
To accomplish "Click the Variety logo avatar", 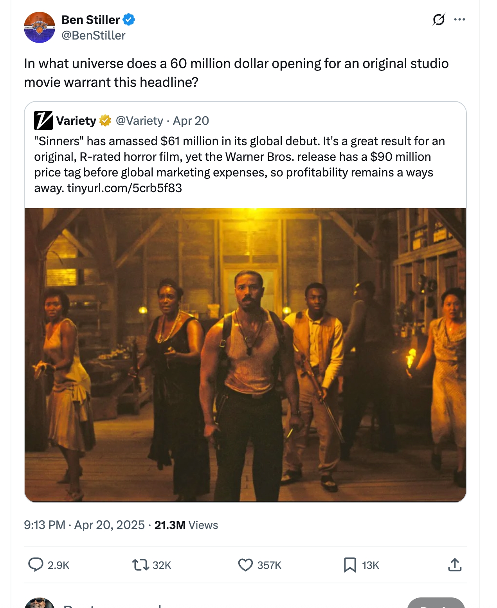I will (x=43, y=121).
